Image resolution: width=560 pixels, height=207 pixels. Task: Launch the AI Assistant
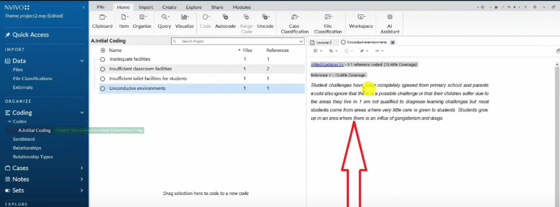tap(389, 23)
